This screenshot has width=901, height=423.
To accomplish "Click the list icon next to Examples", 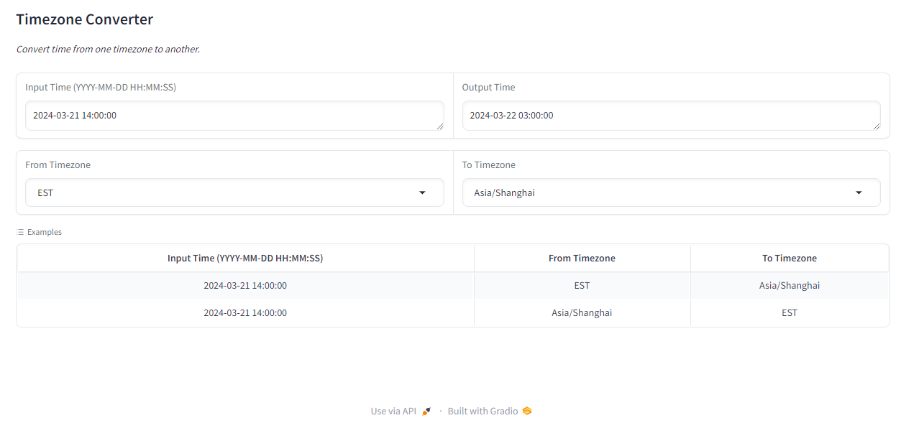I will 20,232.
